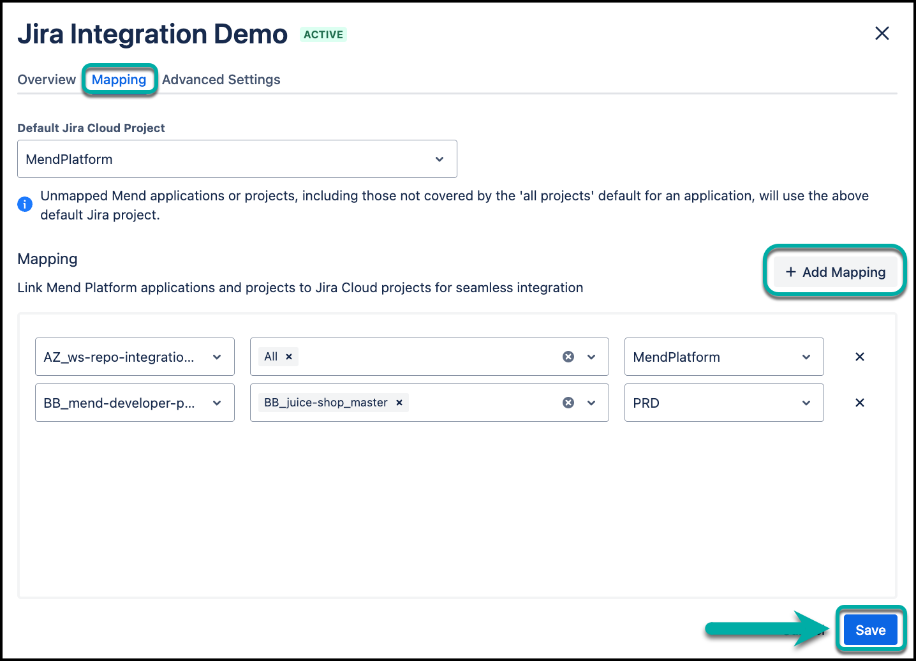Expand the projects list chevron in second row
The width and height of the screenshot is (916, 661).
[x=591, y=403]
